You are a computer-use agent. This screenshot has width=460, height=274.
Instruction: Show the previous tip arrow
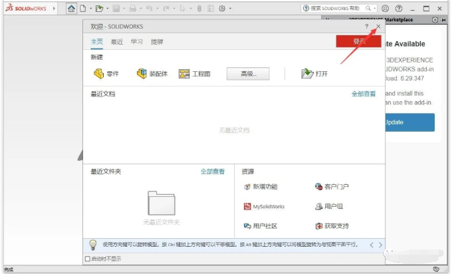click(372, 245)
